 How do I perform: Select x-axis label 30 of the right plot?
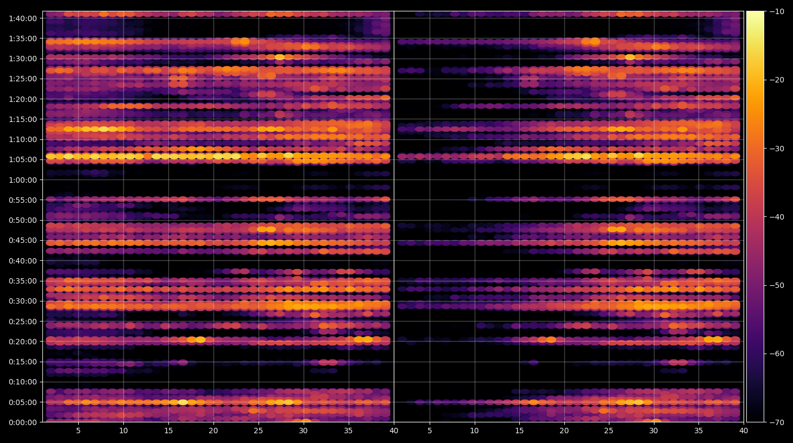654,431
